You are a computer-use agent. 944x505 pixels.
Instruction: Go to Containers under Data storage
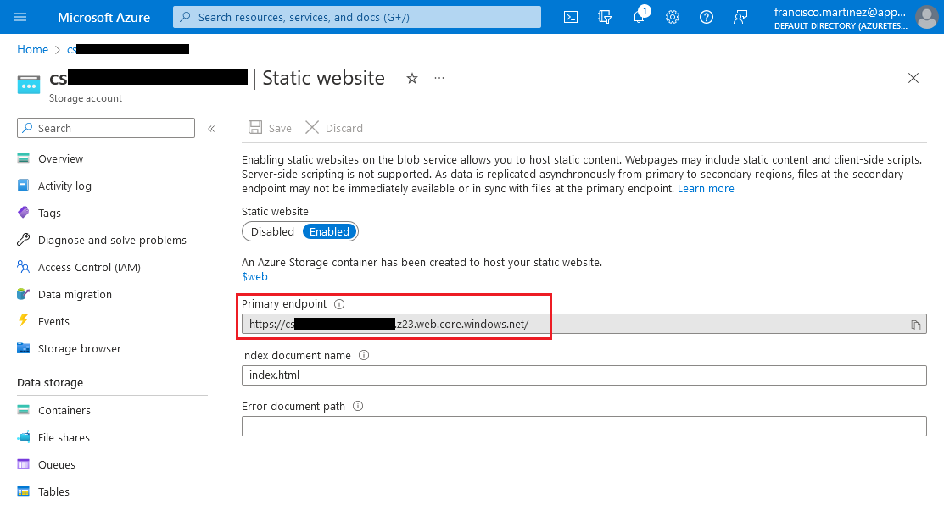tap(64, 410)
